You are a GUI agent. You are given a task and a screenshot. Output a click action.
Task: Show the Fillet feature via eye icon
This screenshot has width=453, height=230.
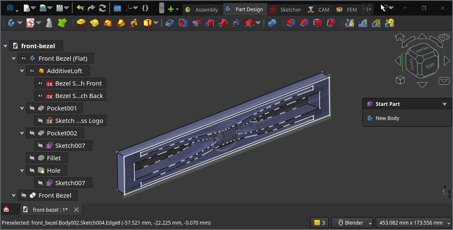click(x=32, y=158)
